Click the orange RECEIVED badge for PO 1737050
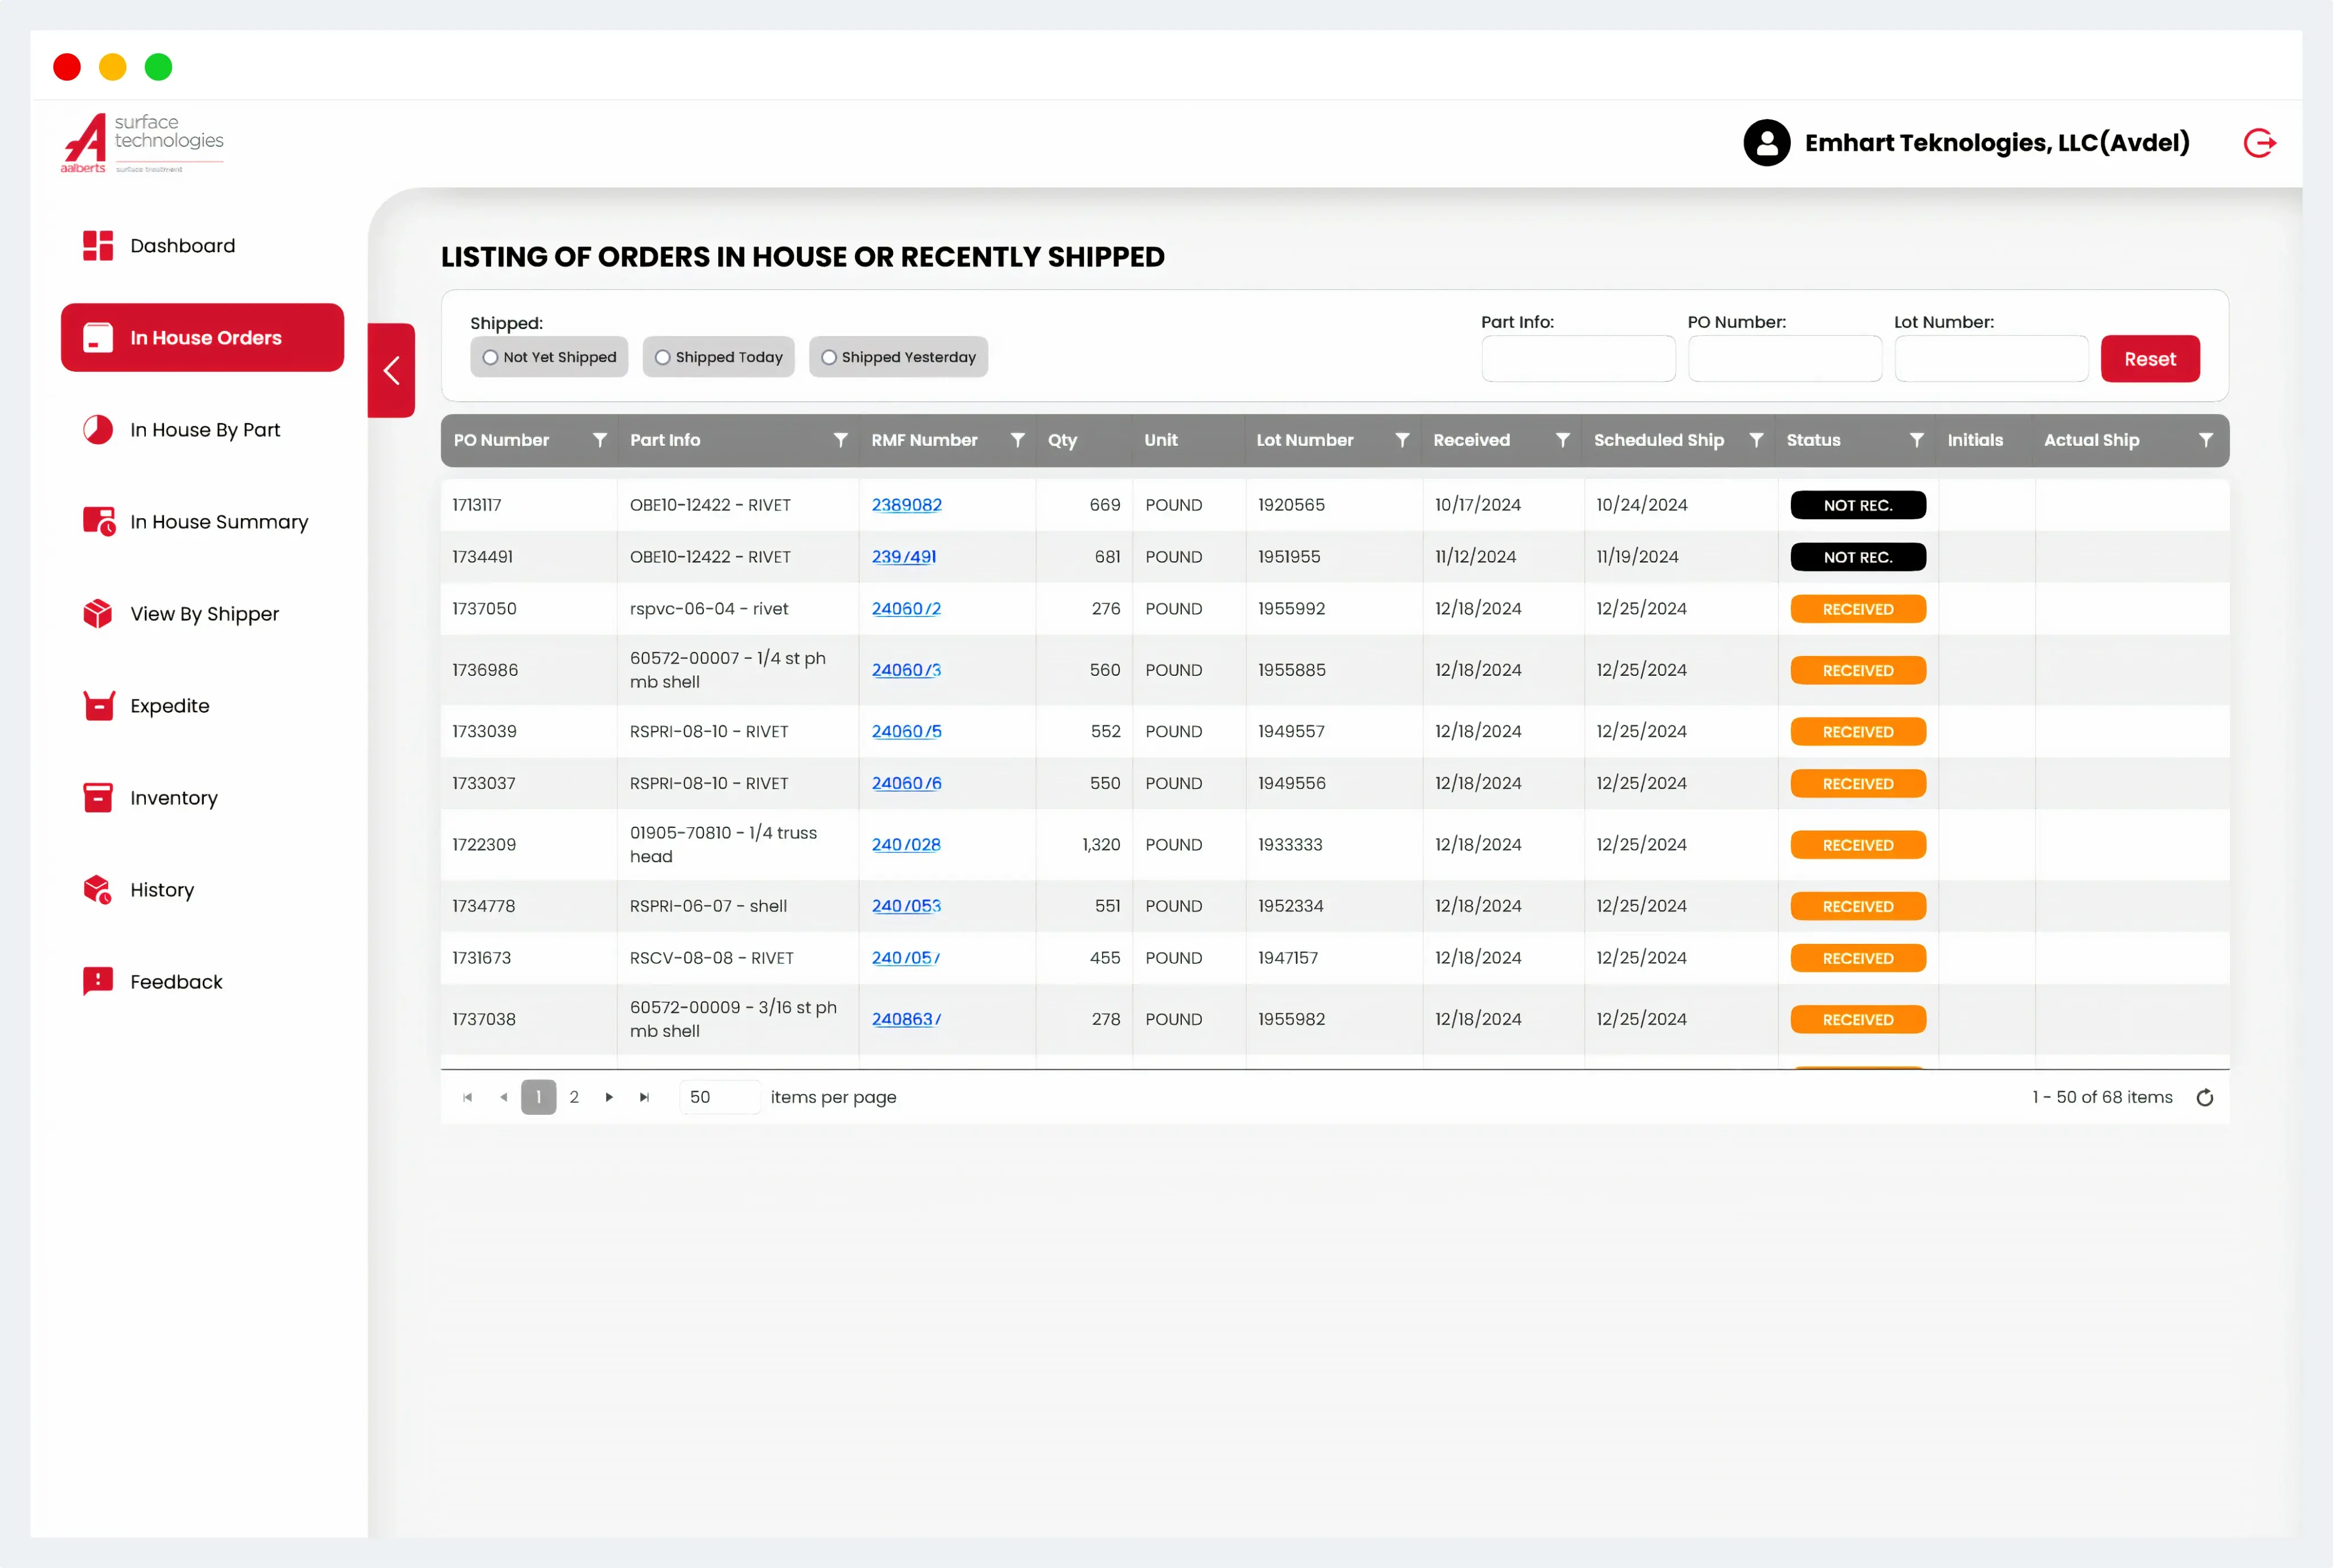The height and width of the screenshot is (1568, 2333). (x=1857, y=609)
